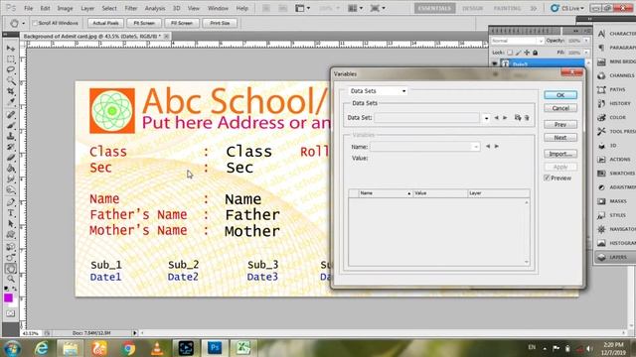Switch to the Essentials workspace
This screenshot has height=357, width=636.
pyautogui.click(x=435, y=8)
